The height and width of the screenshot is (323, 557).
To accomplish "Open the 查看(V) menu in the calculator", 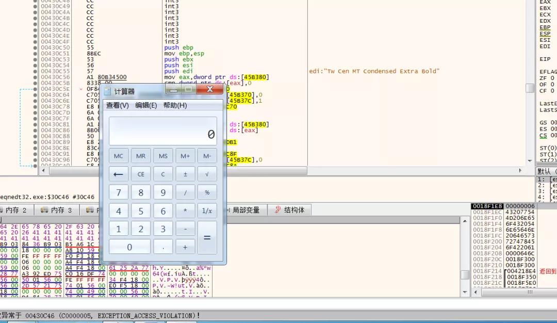I will (117, 105).
